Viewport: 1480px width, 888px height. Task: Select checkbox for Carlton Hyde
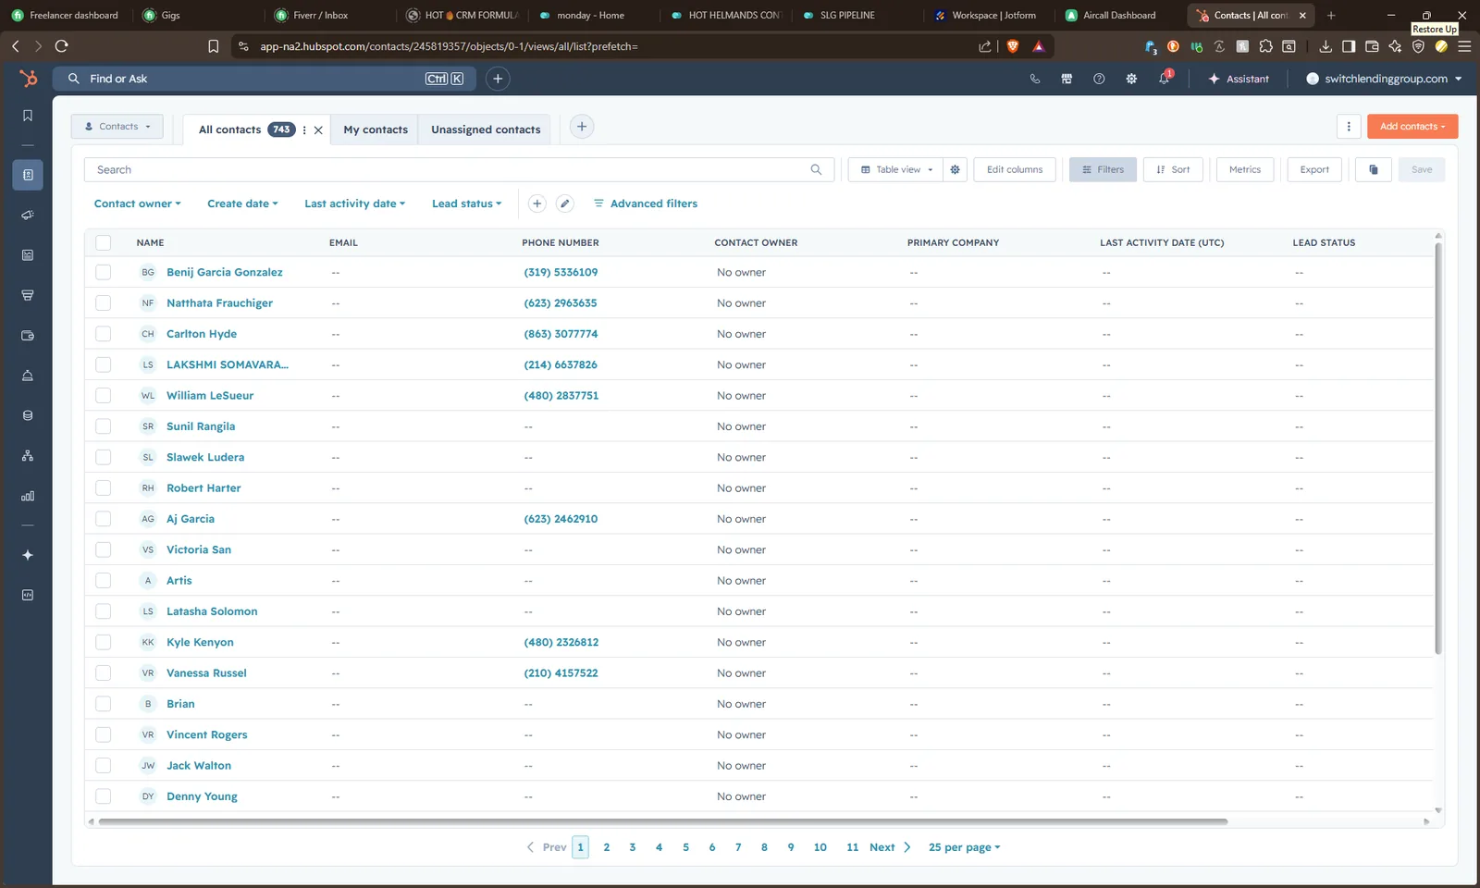click(x=103, y=334)
